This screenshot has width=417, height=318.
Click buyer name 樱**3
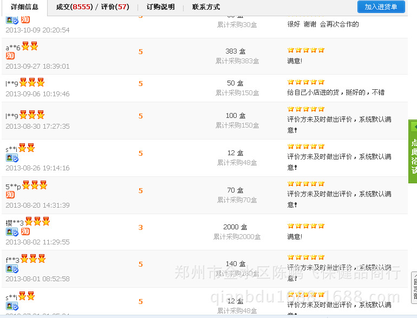coord(15,223)
